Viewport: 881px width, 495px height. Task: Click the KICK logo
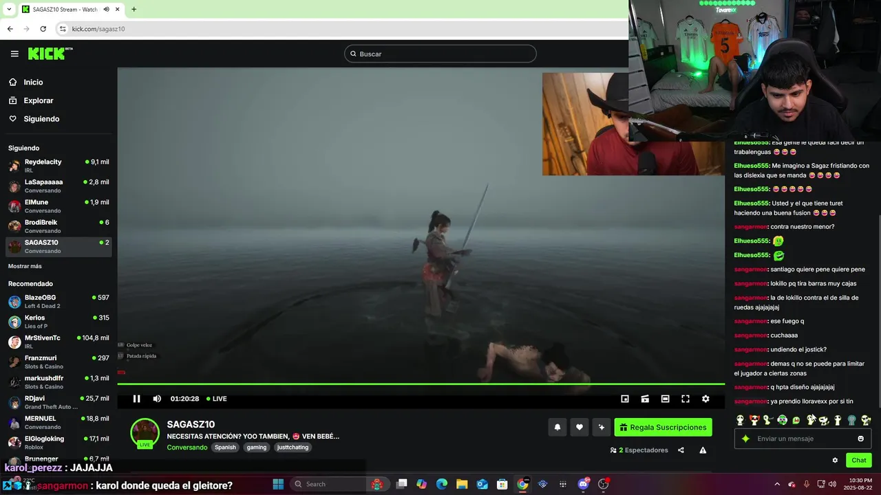pyautogui.click(x=50, y=54)
